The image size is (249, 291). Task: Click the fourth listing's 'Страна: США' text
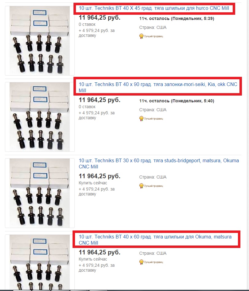153,253
